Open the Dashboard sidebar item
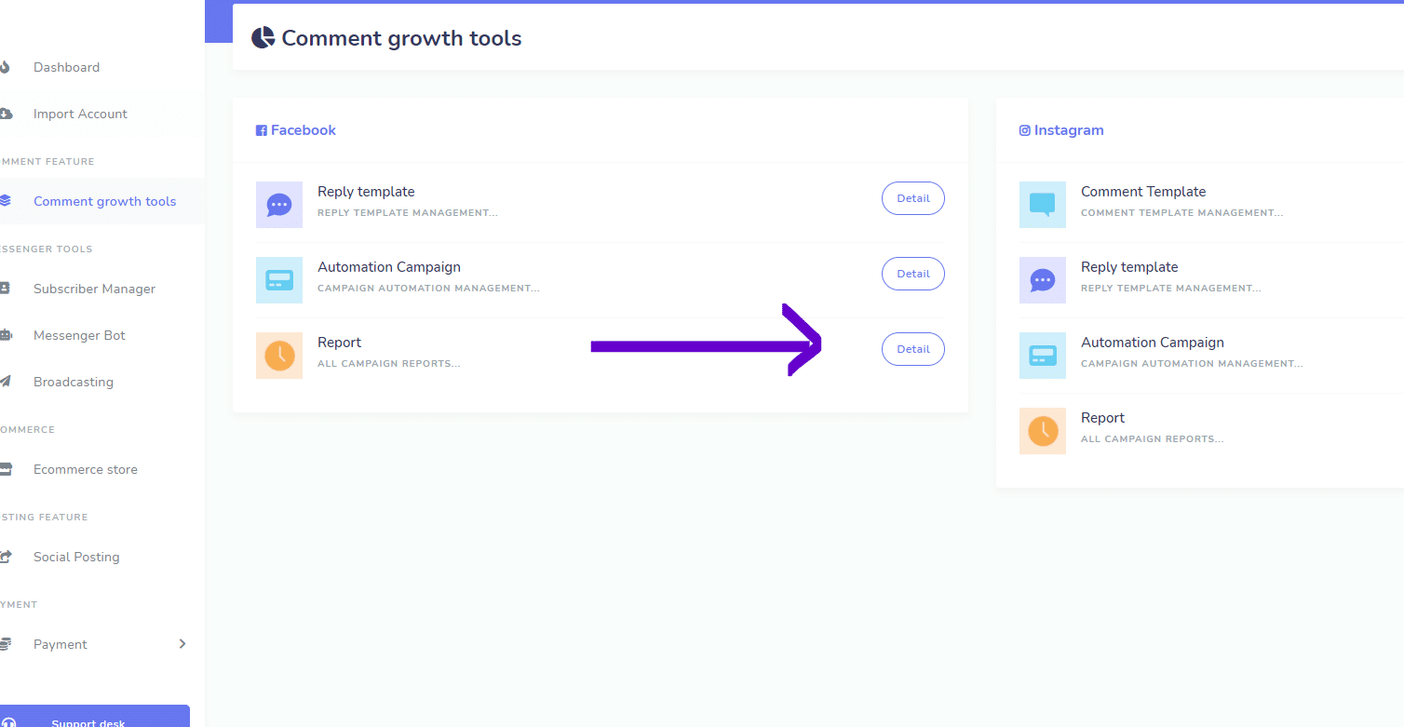The width and height of the screenshot is (1404, 727). tap(66, 67)
